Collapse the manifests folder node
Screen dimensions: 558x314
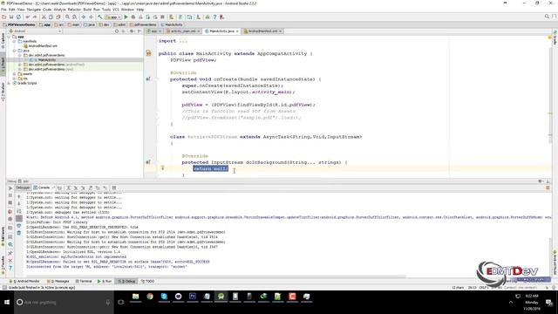point(14,41)
